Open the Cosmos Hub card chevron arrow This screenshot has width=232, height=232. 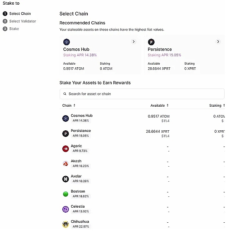pyautogui.click(x=133, y=41)
